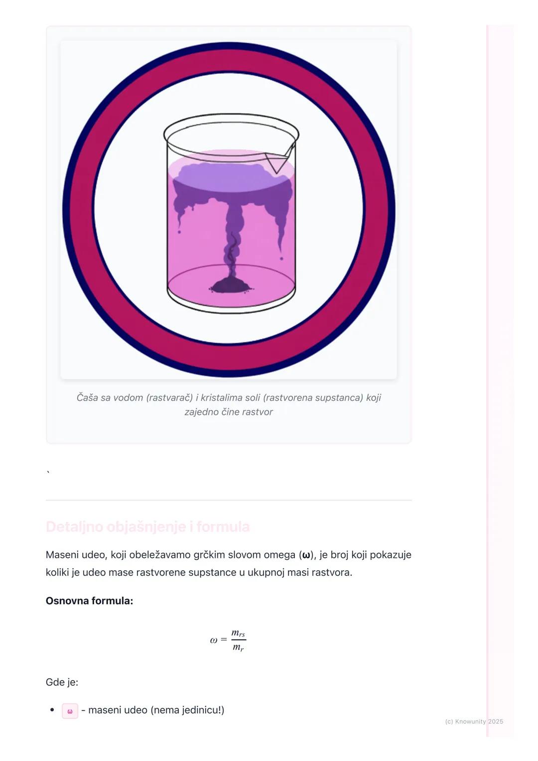The height and width of the screenshot is (761, 538).
Task: Click the m_r denominator in the formula
Action: coord(238,647)
